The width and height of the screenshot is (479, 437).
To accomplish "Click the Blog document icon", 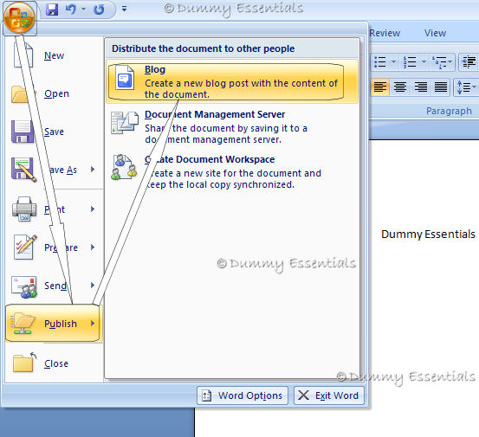I will (125, 78).
